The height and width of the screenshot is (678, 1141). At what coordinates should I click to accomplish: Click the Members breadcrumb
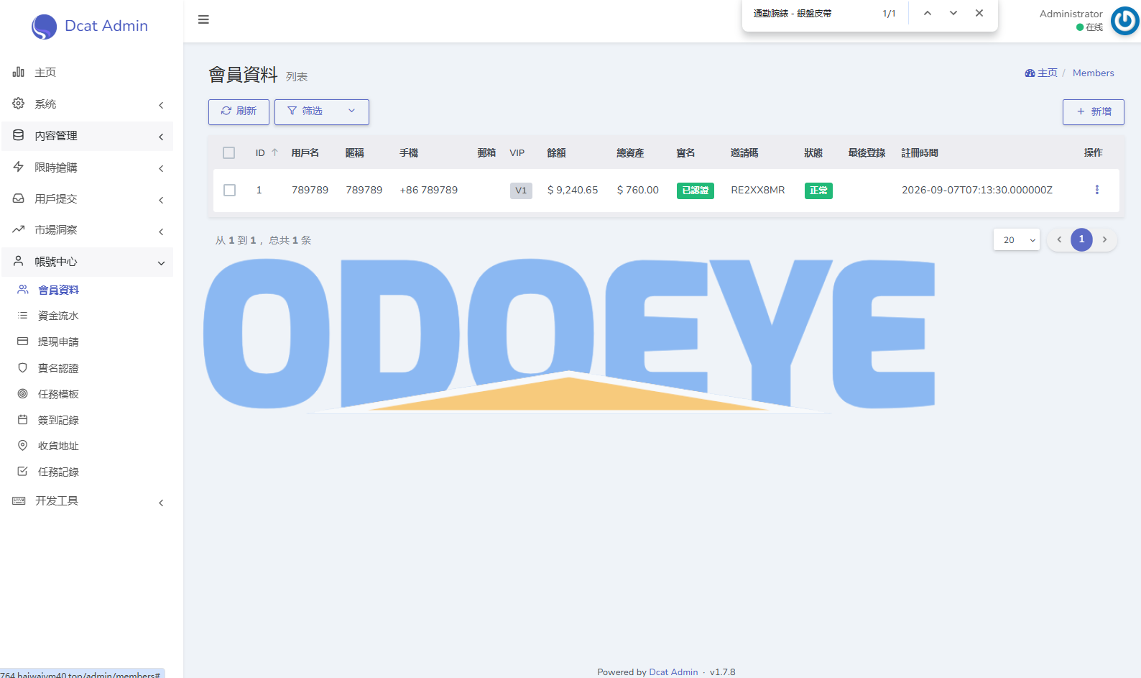tap(1094, 73)
